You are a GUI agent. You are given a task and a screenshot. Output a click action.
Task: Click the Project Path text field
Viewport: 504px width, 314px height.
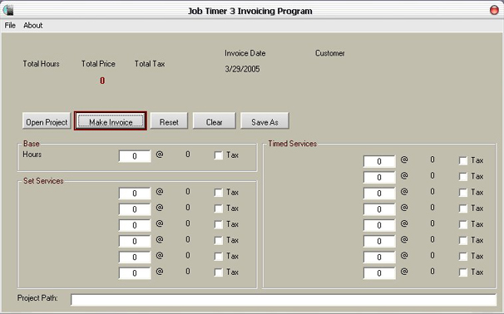(x=284, y=300)
